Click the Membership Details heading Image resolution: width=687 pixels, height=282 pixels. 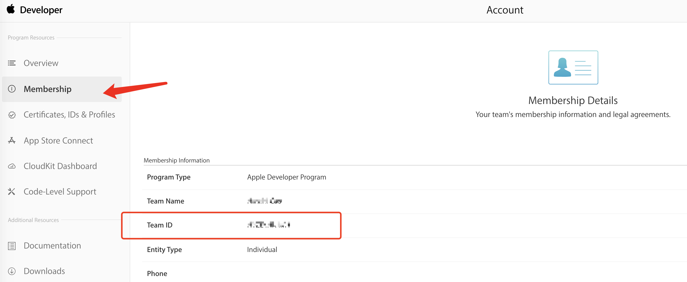click(573, 100)
